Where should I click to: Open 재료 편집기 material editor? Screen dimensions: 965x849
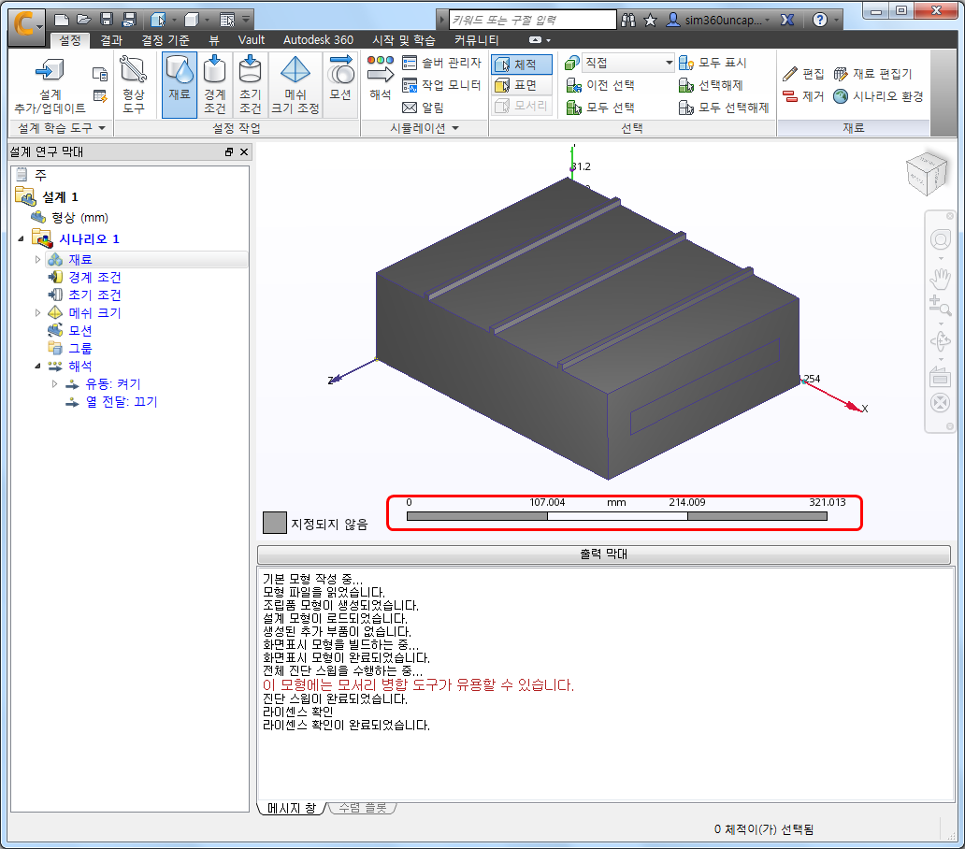click(x=872, y=74)
